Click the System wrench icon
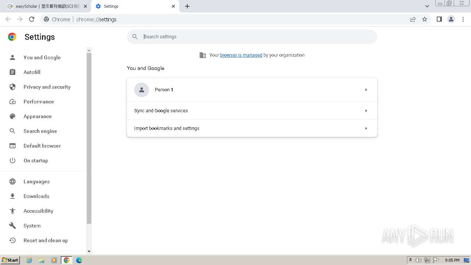The width and height of the screenshot is (471, 265). point(13,226)
